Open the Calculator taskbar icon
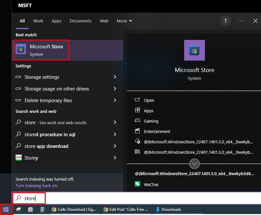Screen dimensions: 261x215 click(42, 209)
